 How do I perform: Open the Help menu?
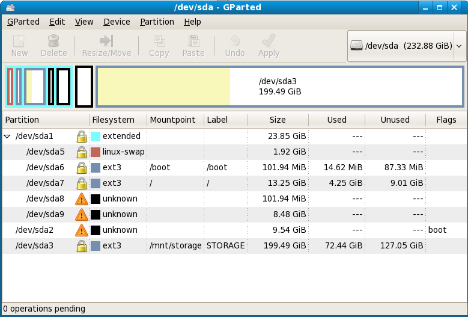[x=192, y=22]
